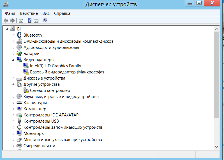Click the Forward arrow in the toolbar
224x160 pixels.
[x=12, y=20]
